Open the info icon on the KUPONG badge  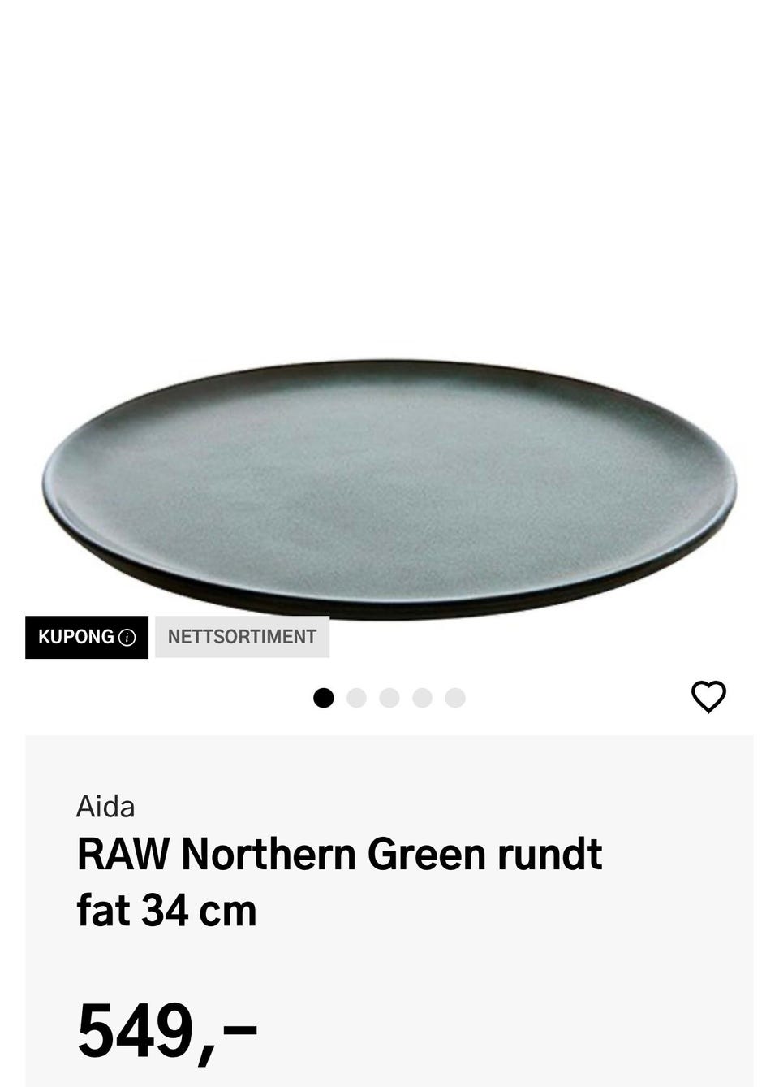tap(127, 638)
